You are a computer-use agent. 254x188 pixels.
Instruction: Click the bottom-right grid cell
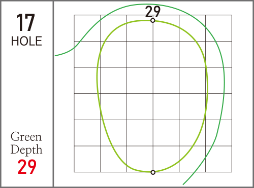pyautogui.click(x=218, y=159)
